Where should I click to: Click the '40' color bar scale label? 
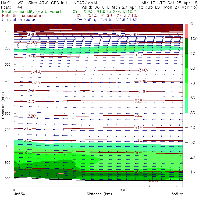coord(193,128)
